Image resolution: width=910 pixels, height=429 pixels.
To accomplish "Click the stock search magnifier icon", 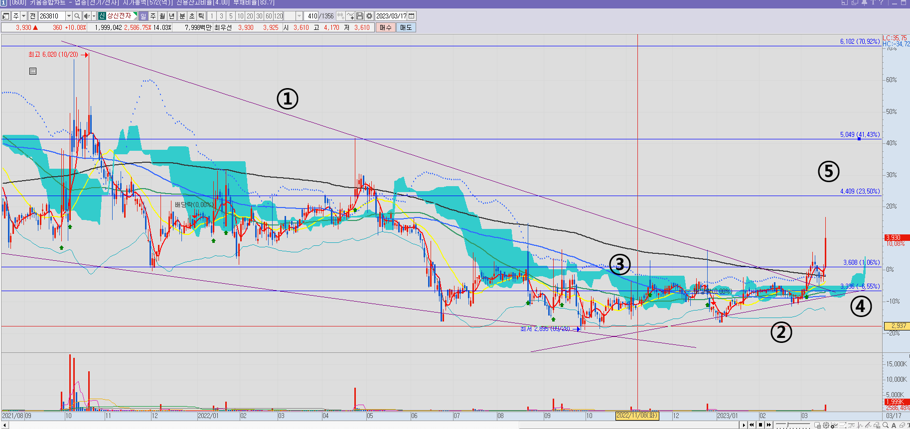I will click(77, 16).
